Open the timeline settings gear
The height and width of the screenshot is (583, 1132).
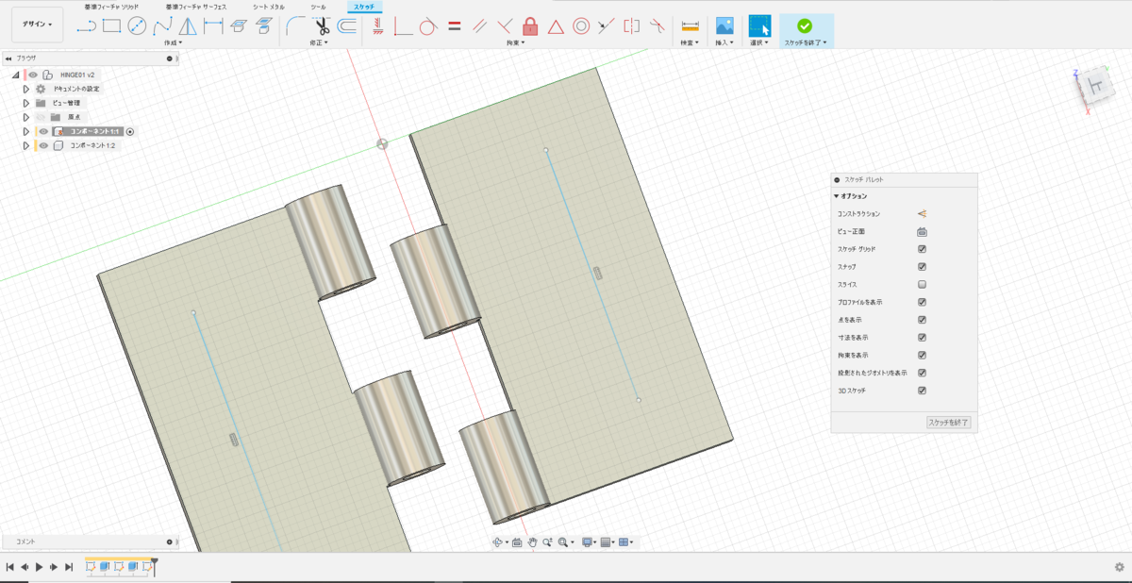[1119, 567]
